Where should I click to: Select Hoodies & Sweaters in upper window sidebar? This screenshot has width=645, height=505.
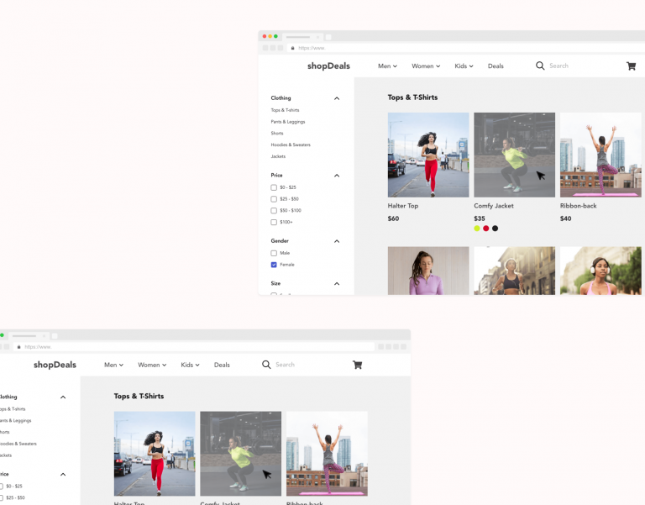click(x=290, y=145)
